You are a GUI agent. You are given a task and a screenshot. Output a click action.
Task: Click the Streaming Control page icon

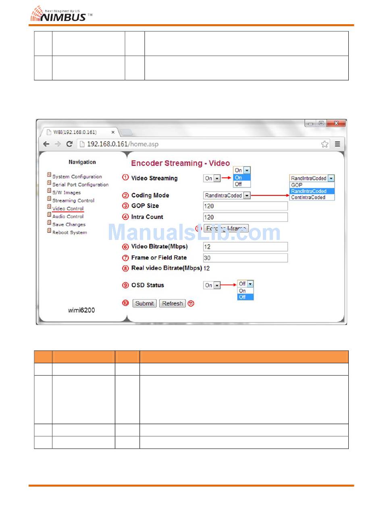pos(49,199)
